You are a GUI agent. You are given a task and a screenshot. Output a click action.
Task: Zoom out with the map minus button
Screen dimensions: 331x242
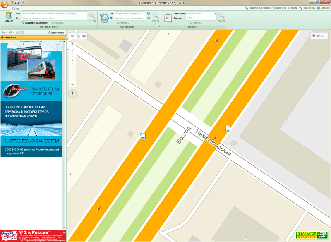point(72,85)
